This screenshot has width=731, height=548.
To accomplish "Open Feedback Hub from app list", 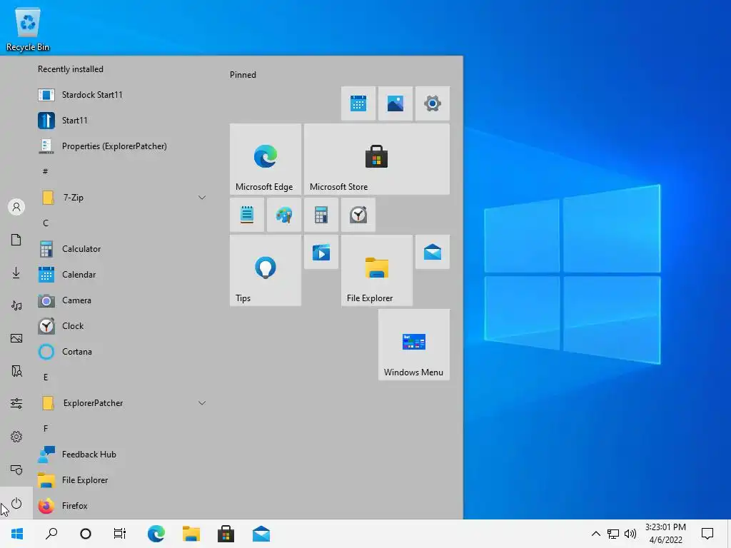I will click(121, 455).
